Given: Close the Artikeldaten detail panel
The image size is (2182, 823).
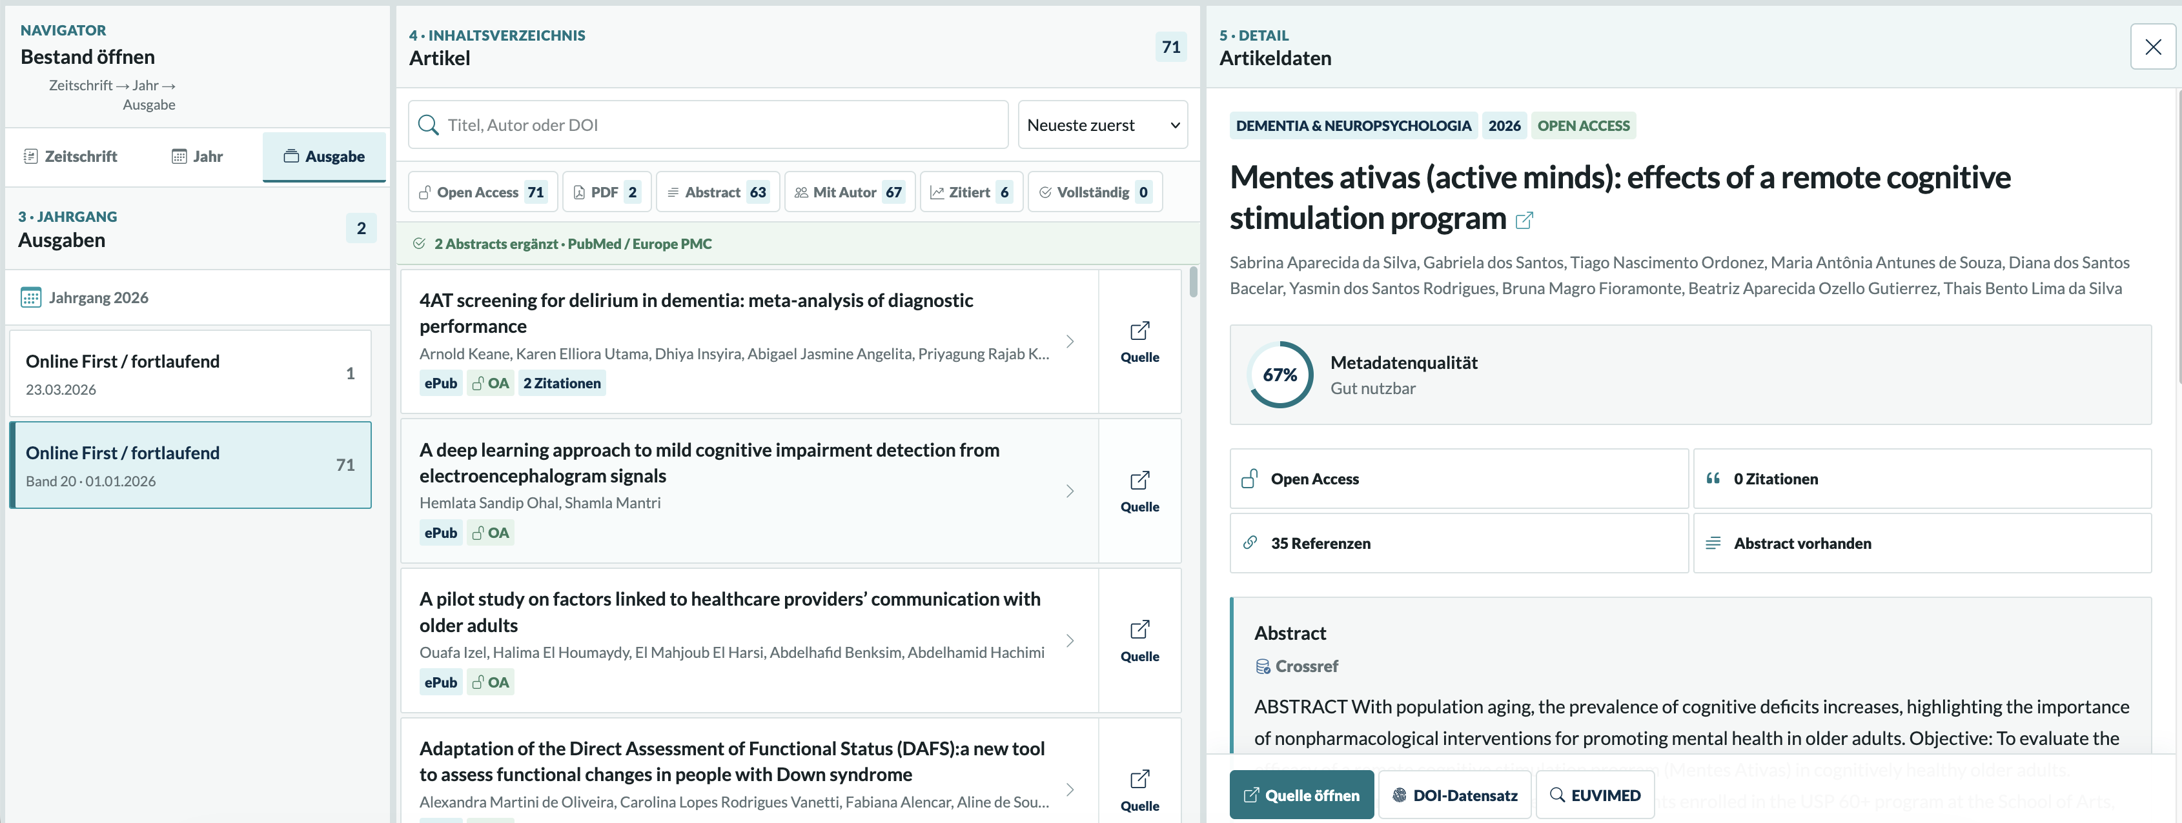Looking at the screenshot, I should [x=2152, y=48].
